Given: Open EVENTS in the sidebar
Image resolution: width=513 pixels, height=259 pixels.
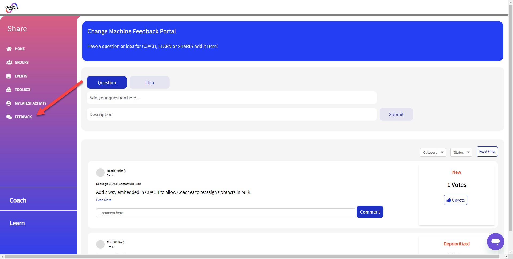Looking at the screenshot, I should coord(21,76).
